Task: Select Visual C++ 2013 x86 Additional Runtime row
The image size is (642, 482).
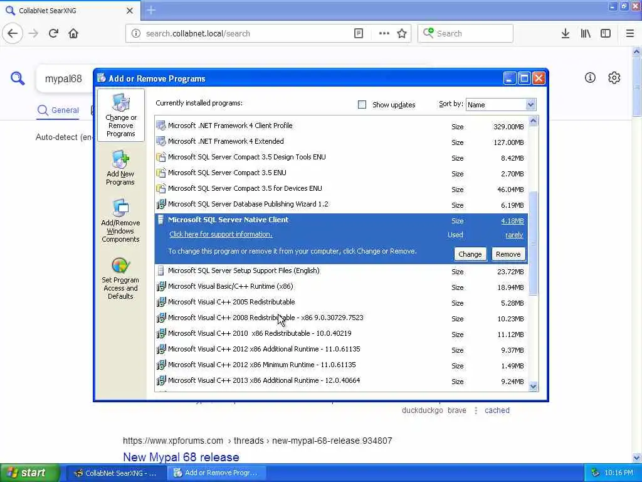Action: coord(340,381)
